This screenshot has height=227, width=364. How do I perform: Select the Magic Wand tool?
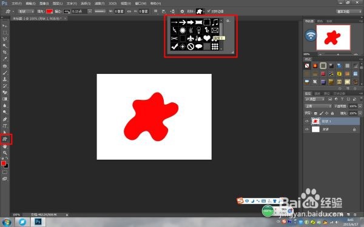point(5,45)
